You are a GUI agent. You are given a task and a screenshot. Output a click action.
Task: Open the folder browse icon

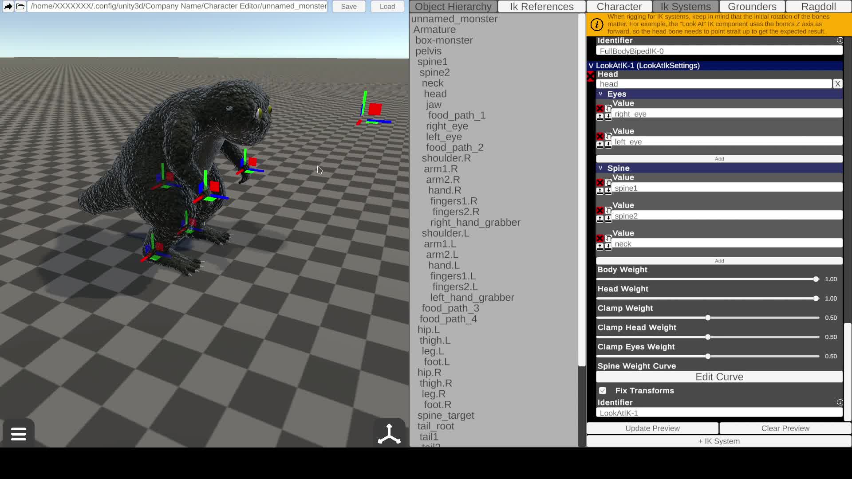coord(20,6)
